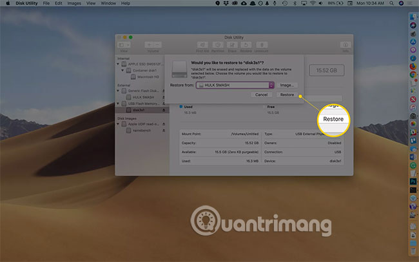This screenshot has width=419, height=262.
Task: Select HULK SMASH volume in sidebar
Action: coord(142,97)
